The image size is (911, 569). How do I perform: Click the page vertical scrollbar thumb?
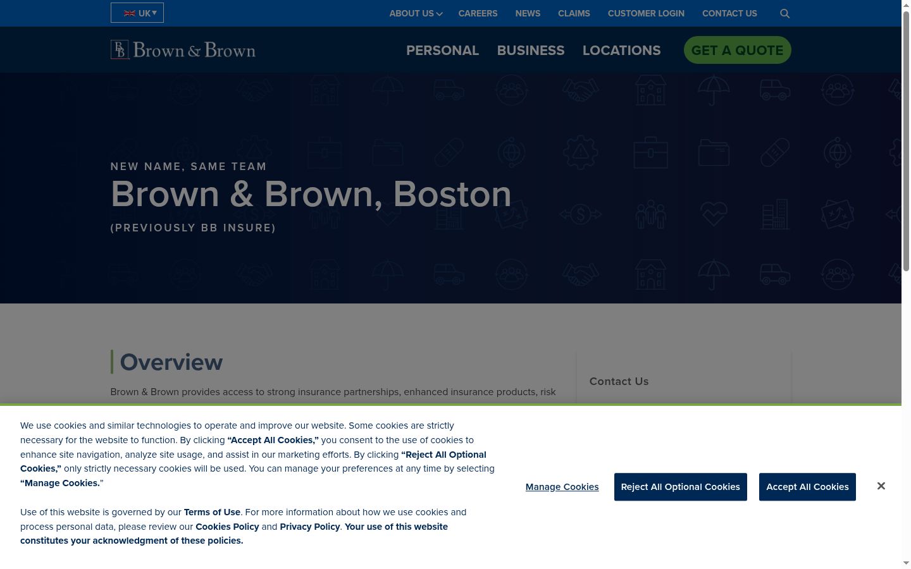(x=906, y=141)
